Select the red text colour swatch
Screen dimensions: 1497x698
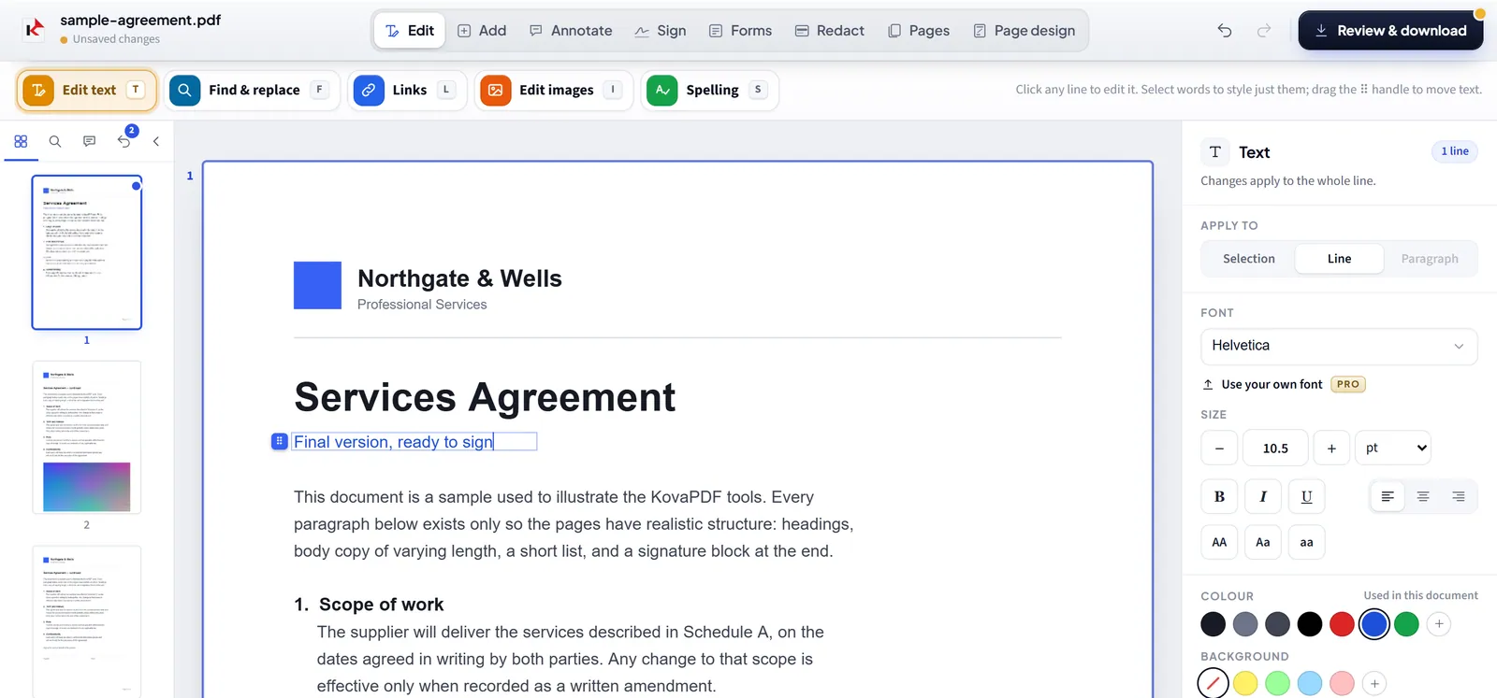(1342, 624)
